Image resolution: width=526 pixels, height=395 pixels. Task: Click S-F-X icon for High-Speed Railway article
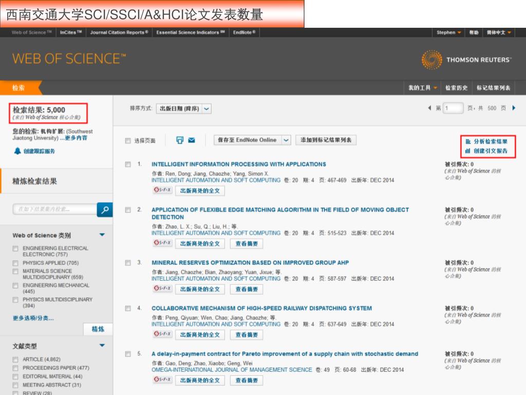(x=162, y=334)
